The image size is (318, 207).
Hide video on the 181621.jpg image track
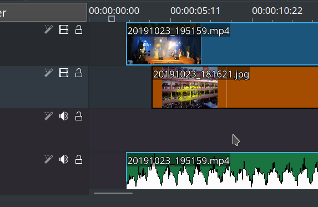tap(64, 73)
